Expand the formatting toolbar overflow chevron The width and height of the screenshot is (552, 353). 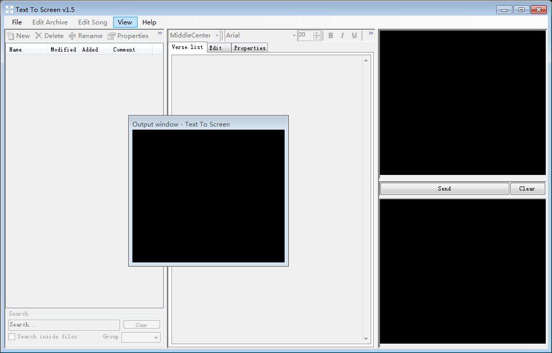(x=371, y=33)
